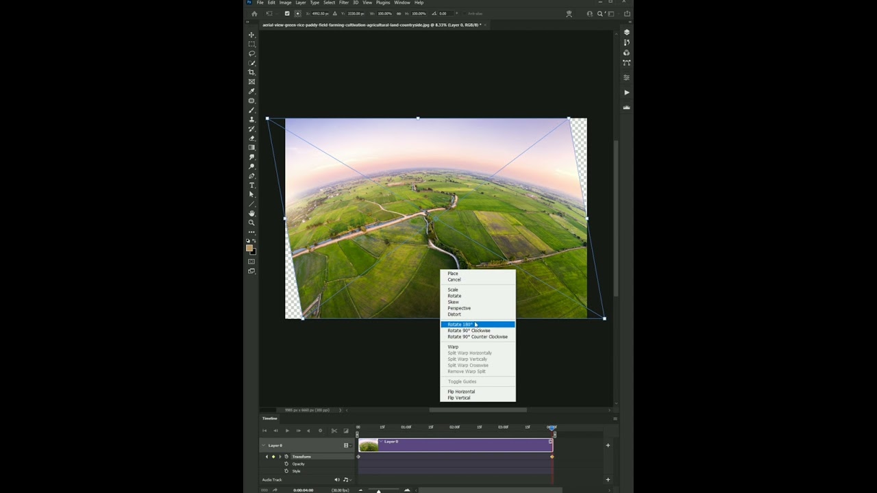Click the foreground color swatch
877x493 pixels.
pyautogui.click(x=249, y=248)
